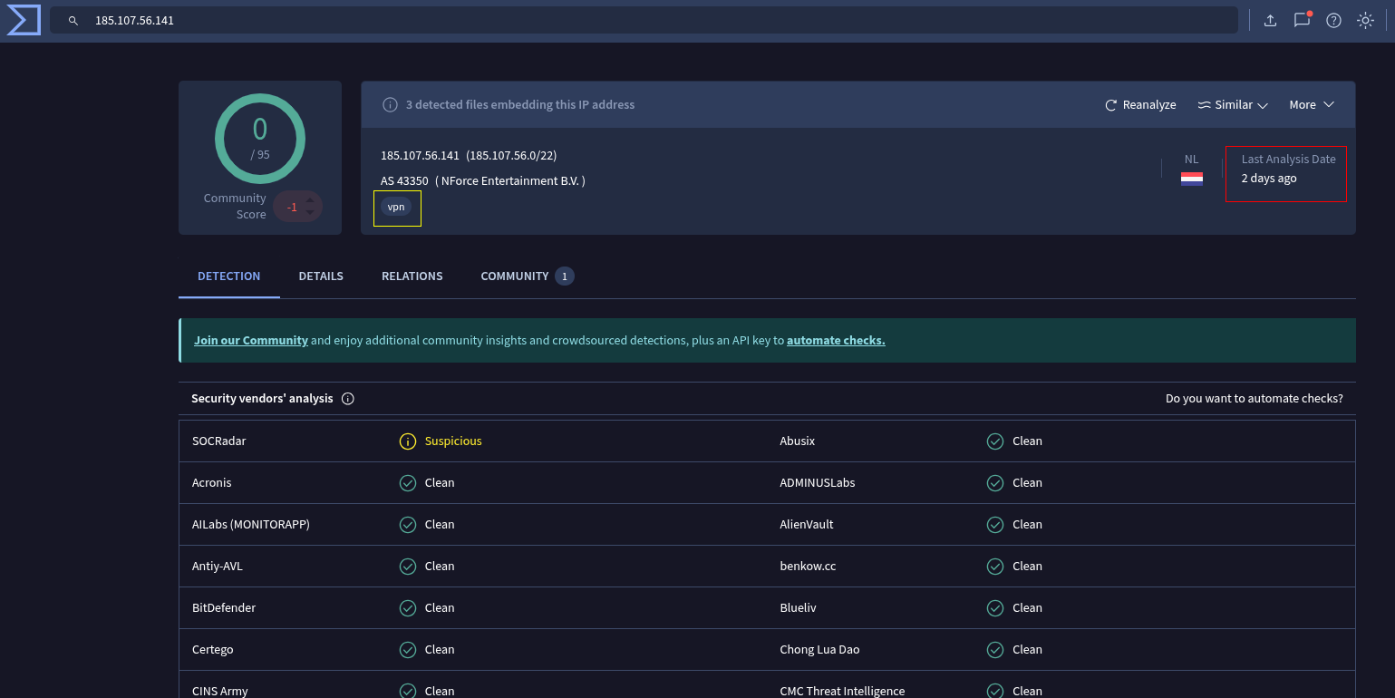Click the upload file icon
Screen dimensions: 1395x698
point(1270,20)
